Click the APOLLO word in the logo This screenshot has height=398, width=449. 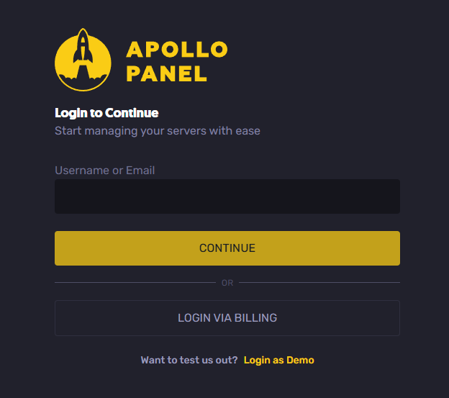(177, 49)
